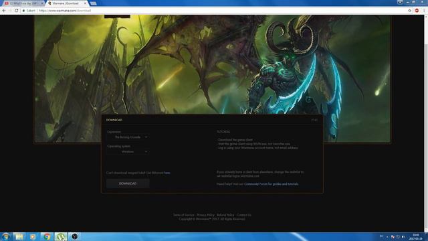Open File Explorer from taskbar

[x=19, y=236]
